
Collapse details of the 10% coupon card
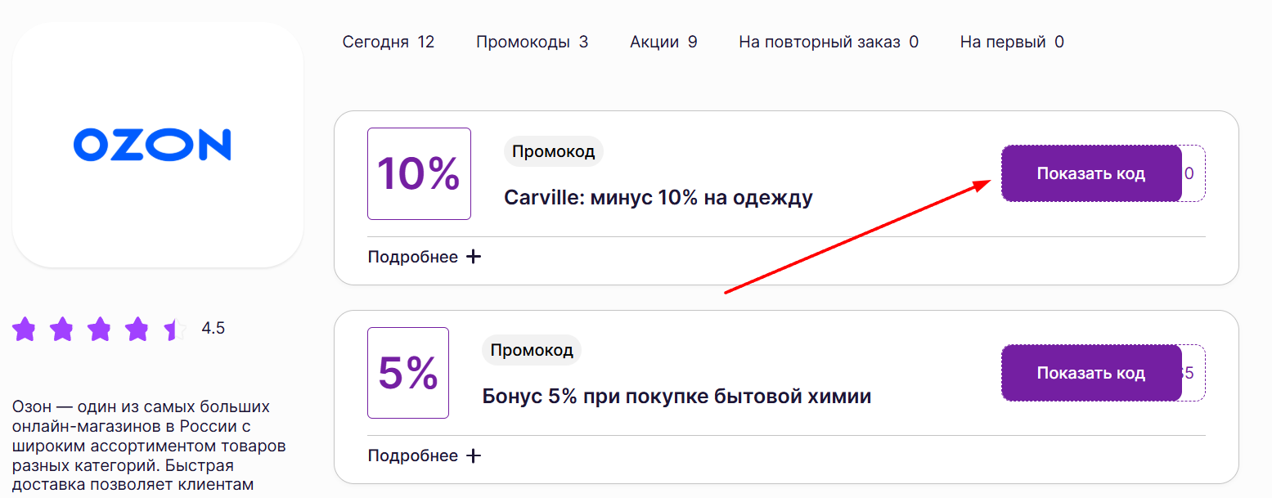425,256
